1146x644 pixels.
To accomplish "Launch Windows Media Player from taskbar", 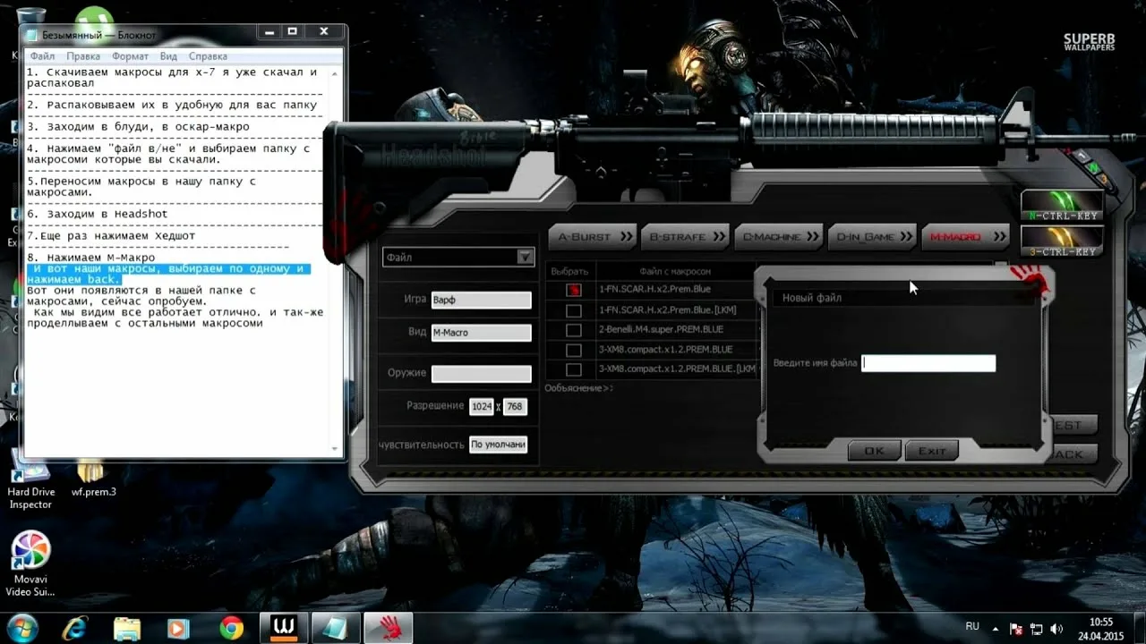I will click(179, 629).
